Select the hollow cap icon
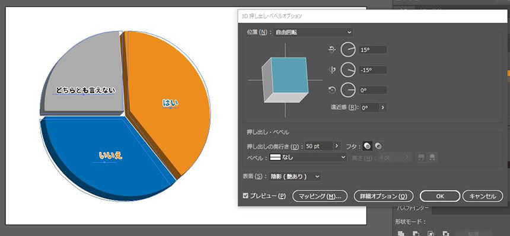The width and height of the screenshot is (510, 236). pos(378,146)
